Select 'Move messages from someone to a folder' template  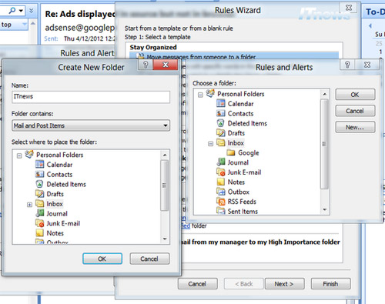click(x=234, y=55)
